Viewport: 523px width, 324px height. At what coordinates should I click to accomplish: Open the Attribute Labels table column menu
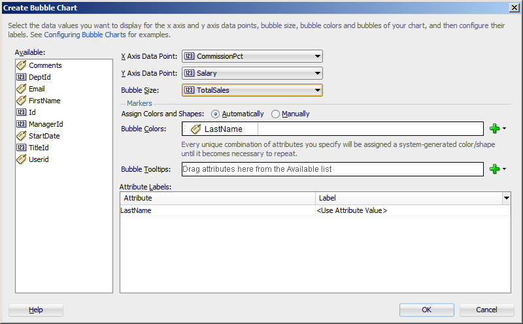[506, 198]
